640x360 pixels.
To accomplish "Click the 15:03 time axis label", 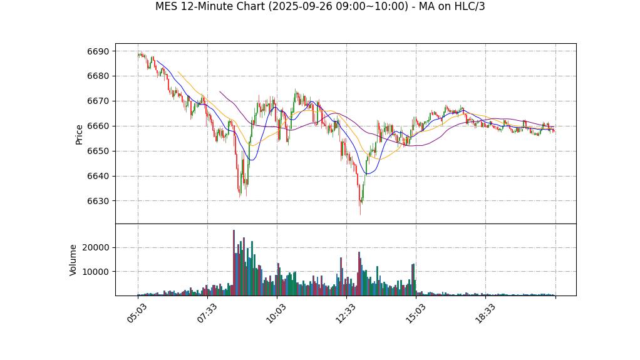I will click(x=415, y=314).
